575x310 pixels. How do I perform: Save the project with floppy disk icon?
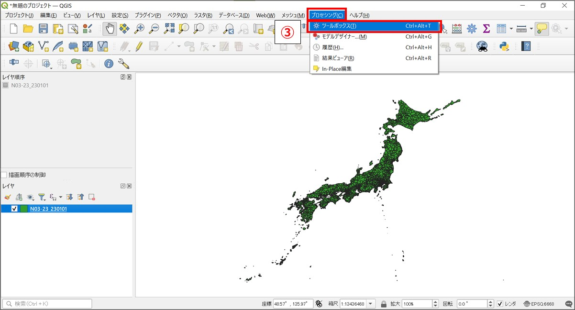click(43, 28)
